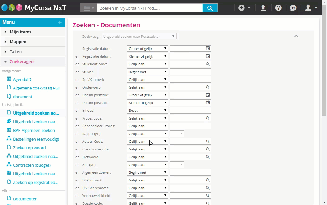The width and height of the screenshot is (327, 205).
Task: Expand the Mijn items menu section
Action: [x=33, y=32]
